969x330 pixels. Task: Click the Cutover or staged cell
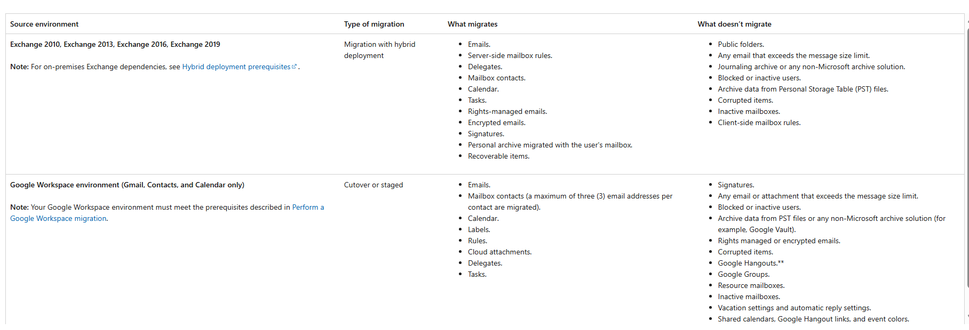tap(374, 185)
